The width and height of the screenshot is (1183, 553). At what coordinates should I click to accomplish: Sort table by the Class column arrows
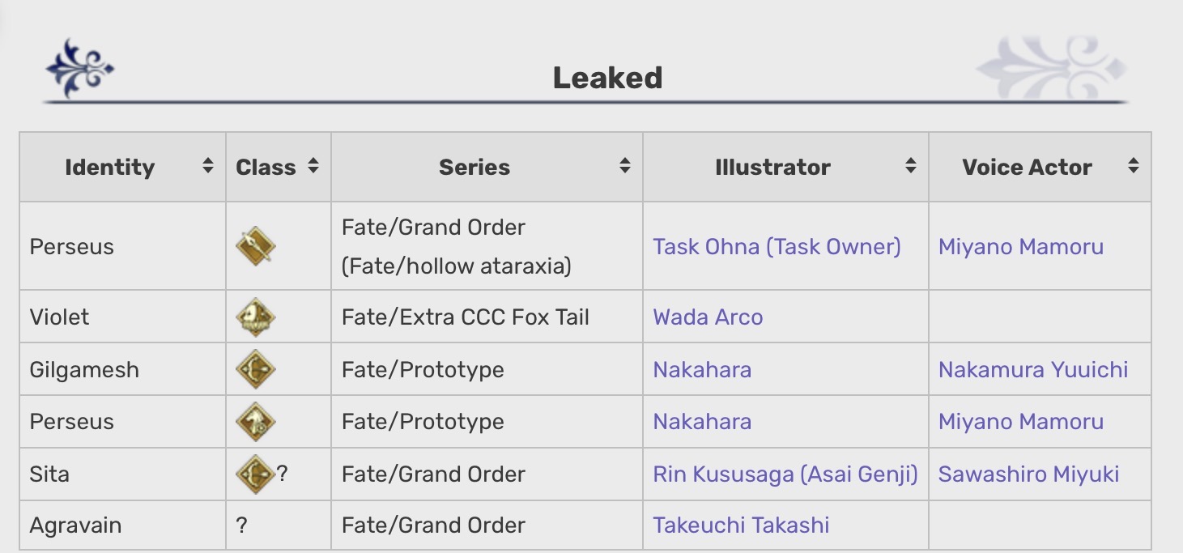tap(313, 167)
